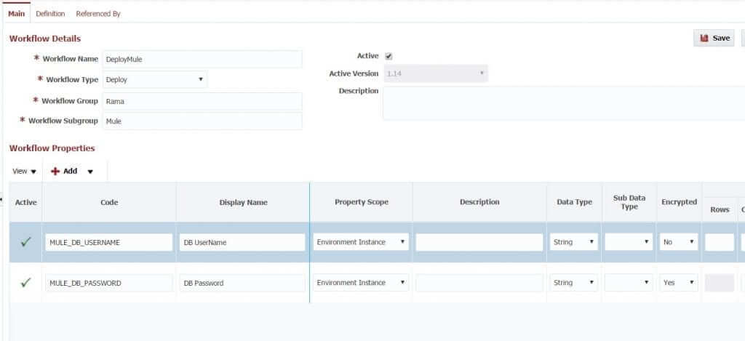Click the Rows field for MULE_DB_USERNAME
The height and width of the screenshot is (341, 745).
[x=719, y=242]
